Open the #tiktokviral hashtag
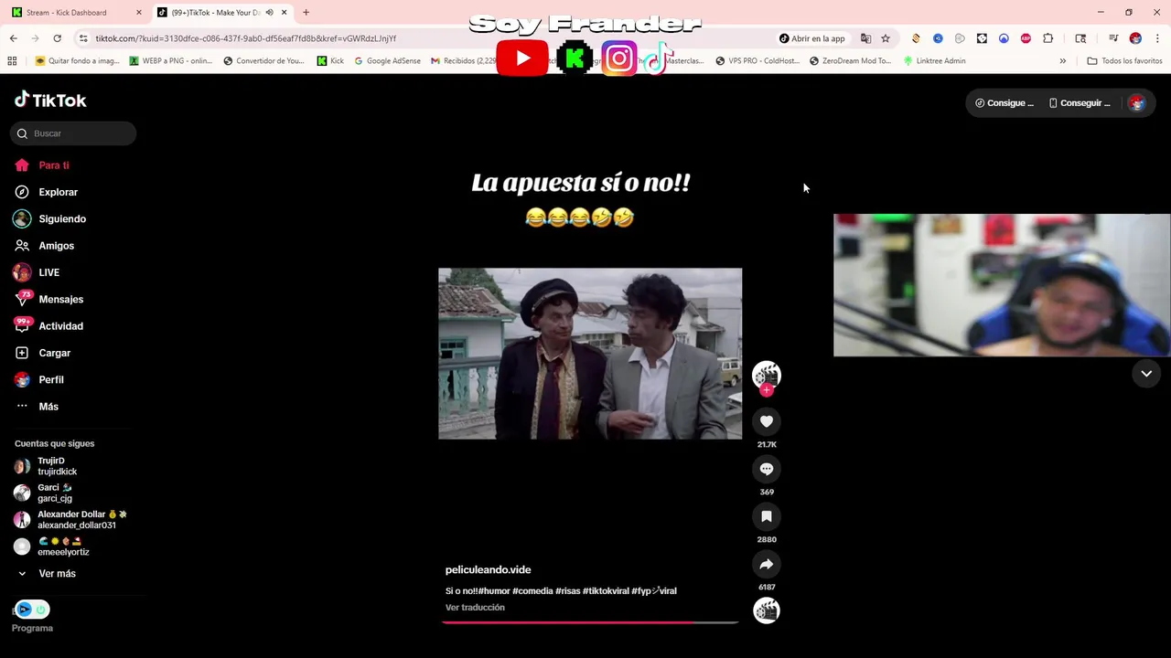 point(606,591)
